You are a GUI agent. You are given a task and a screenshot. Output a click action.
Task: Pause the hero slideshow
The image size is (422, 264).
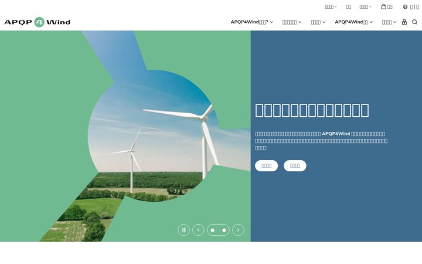pyautogui.click(x=183, y=230)
